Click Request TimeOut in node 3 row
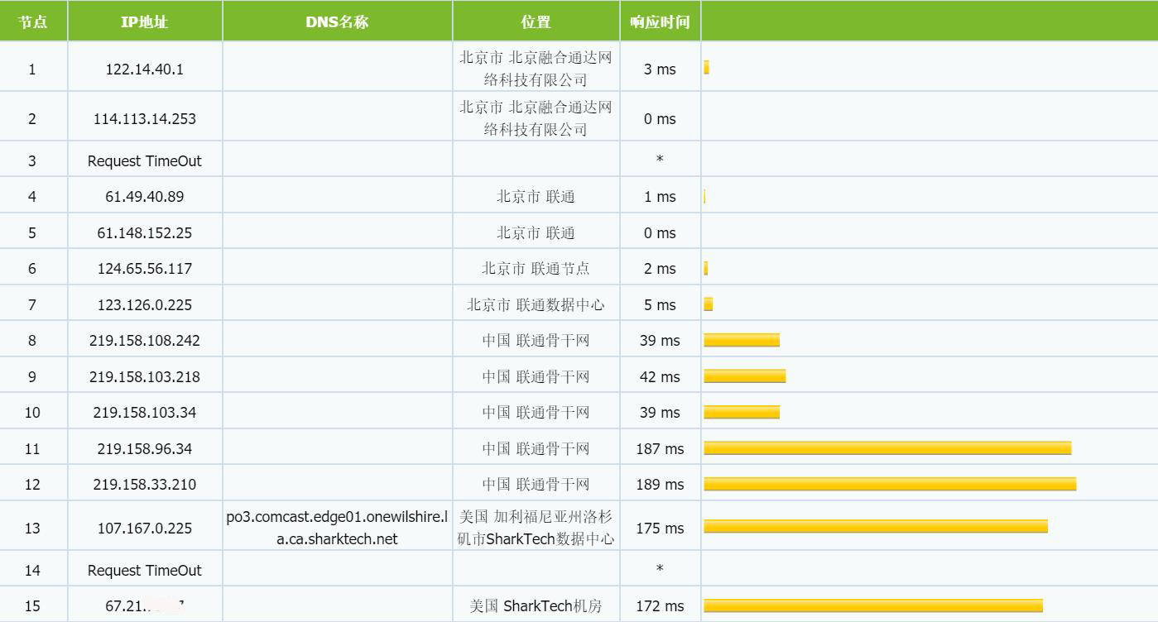 coord(145,161)
